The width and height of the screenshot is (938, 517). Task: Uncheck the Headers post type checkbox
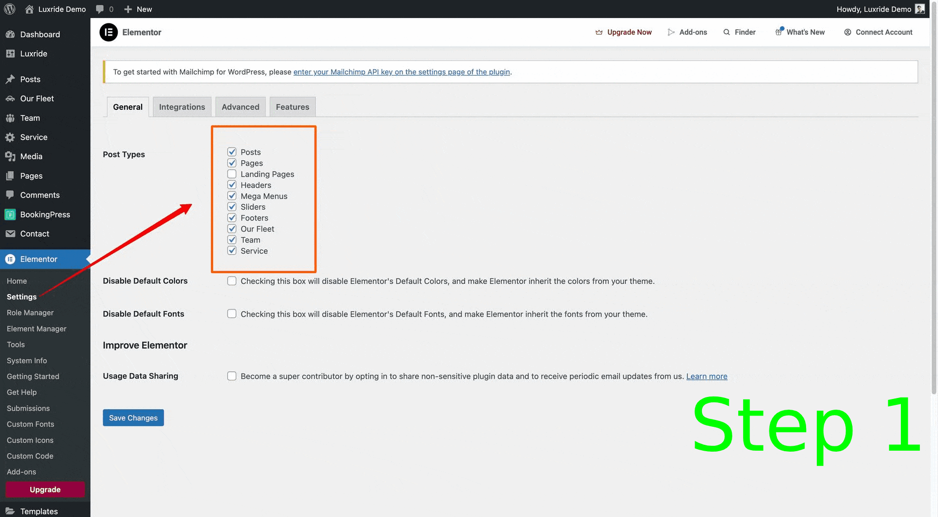pos(232,185)
